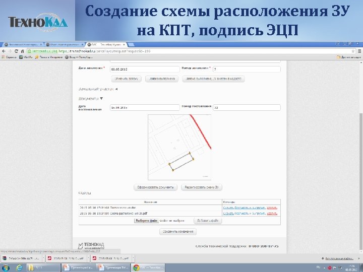
Task: Click the Номер постановления field with 32
Action: coord(247,108)
